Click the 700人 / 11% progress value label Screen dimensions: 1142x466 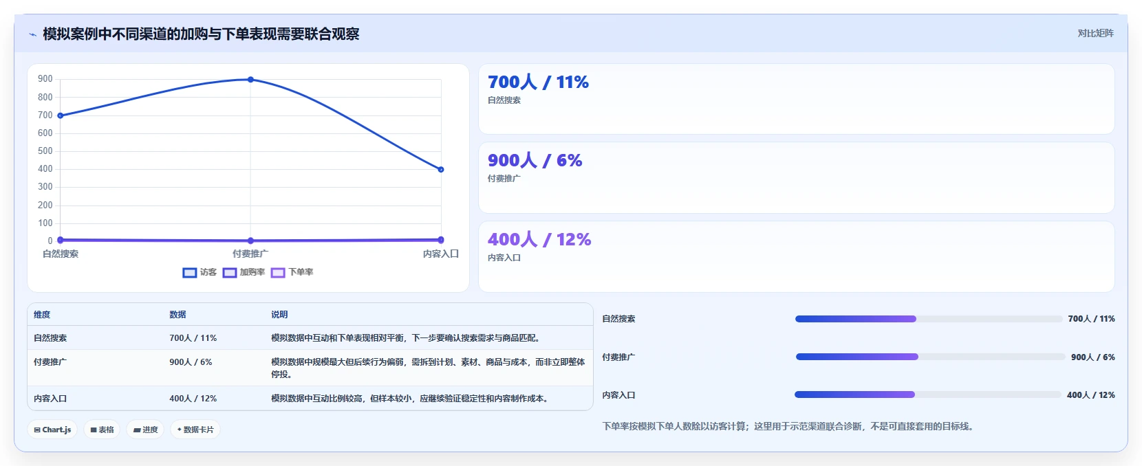[1091, 319]
